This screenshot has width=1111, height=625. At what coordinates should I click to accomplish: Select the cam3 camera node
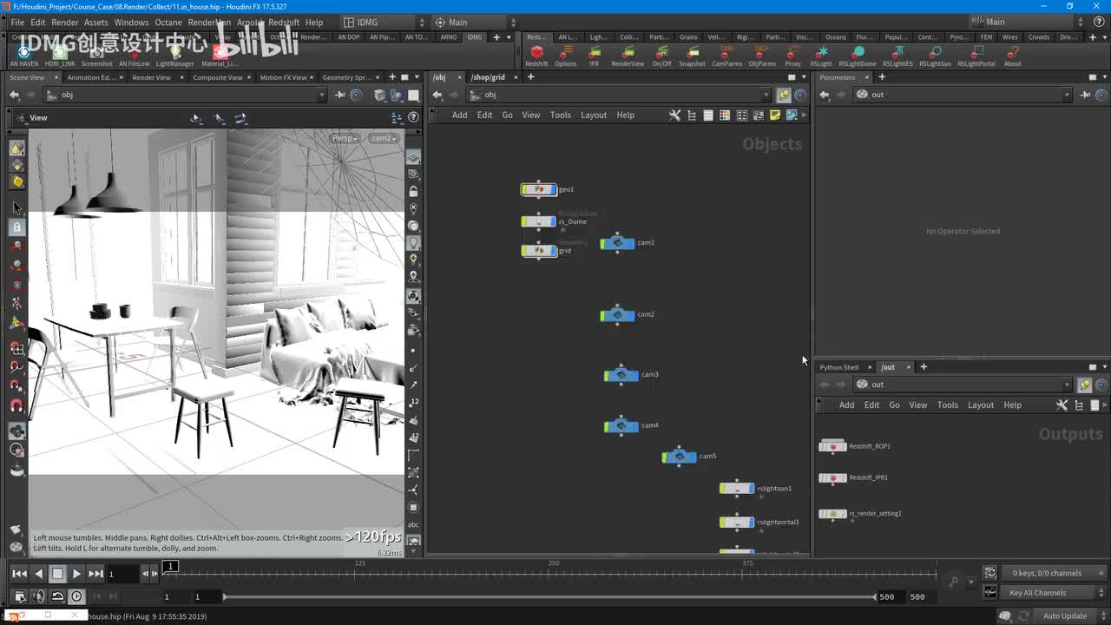pos(621,375)
